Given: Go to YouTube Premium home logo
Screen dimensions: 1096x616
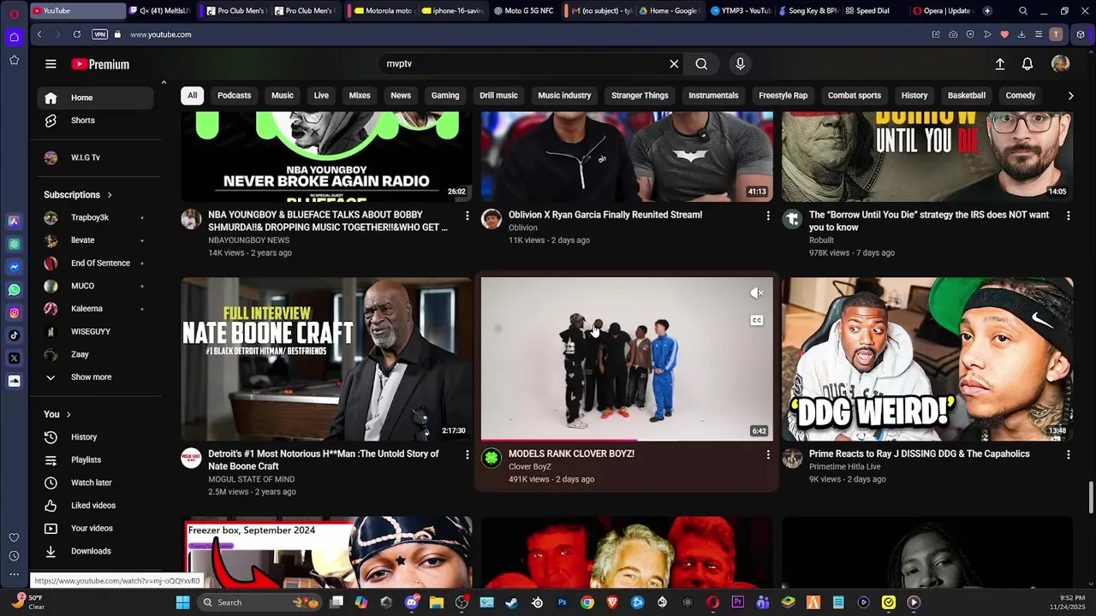Looking at the screenshot, I should click(x=100, y=64).
